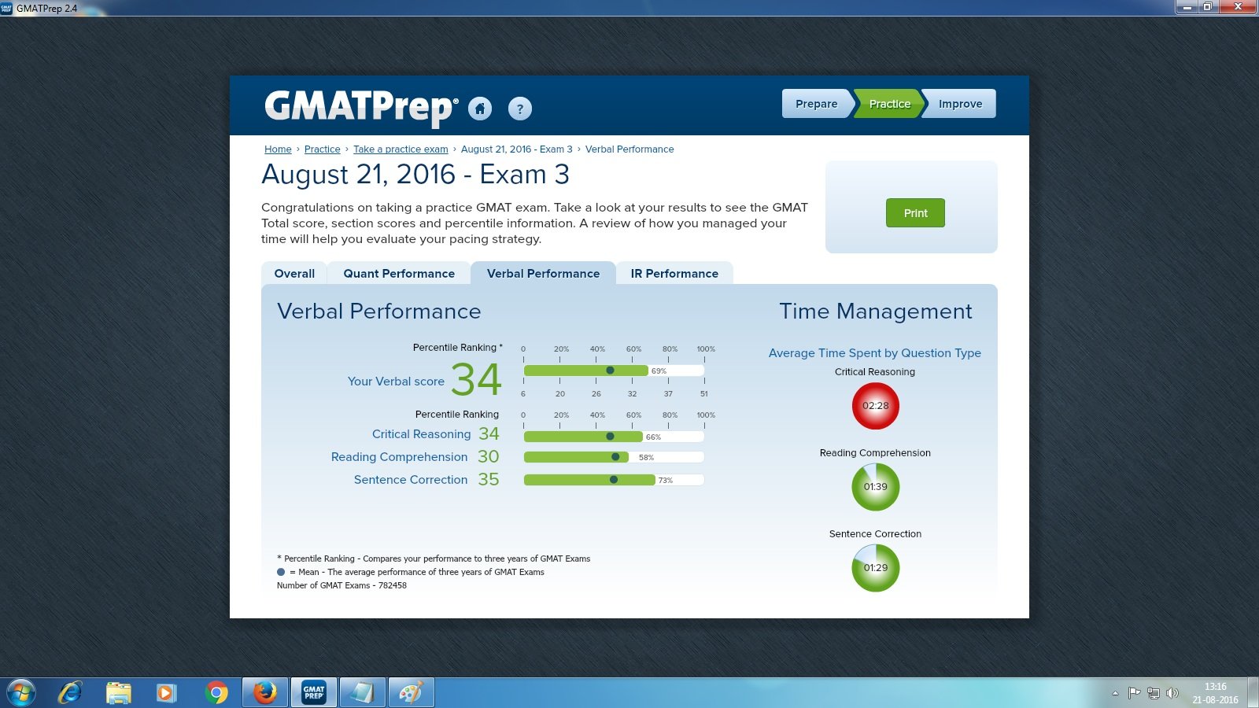This screenshot has width=1259, height=708.
Task: Click the Home breadcrumb link
Action: (x=278, y=149)
